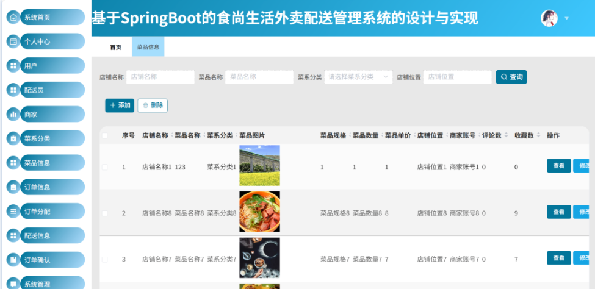Open the 请选择菜系分类 dropdown
The width and height of the screenshot is (595, 289).
[358, 77]
